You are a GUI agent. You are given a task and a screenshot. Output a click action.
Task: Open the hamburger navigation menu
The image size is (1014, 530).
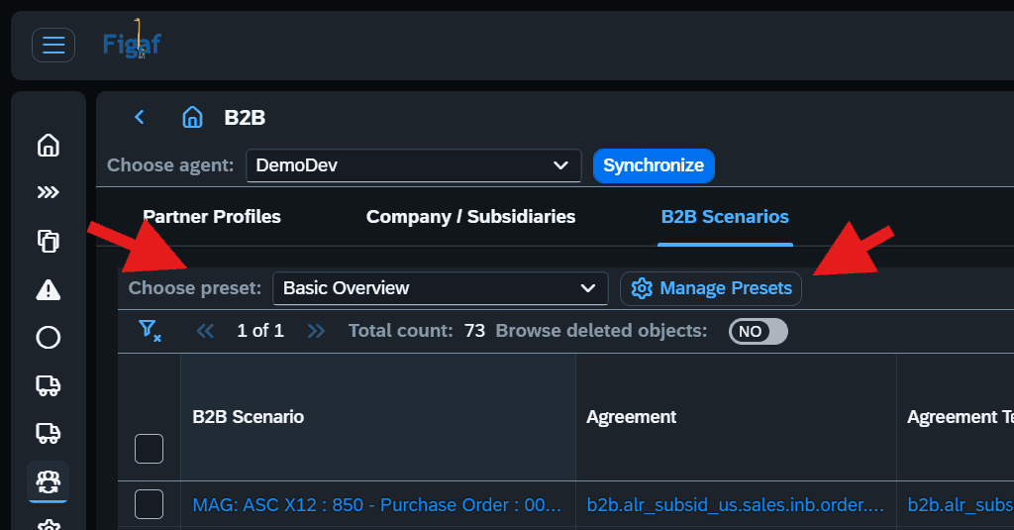click(53, 46)
